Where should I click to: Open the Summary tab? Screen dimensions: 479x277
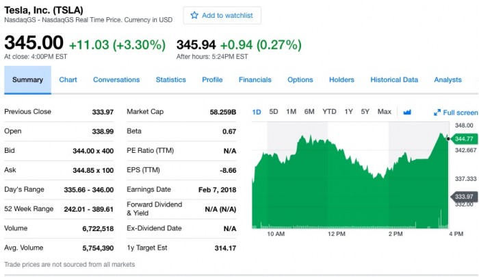pyautogui.click(x=27, y=80)
